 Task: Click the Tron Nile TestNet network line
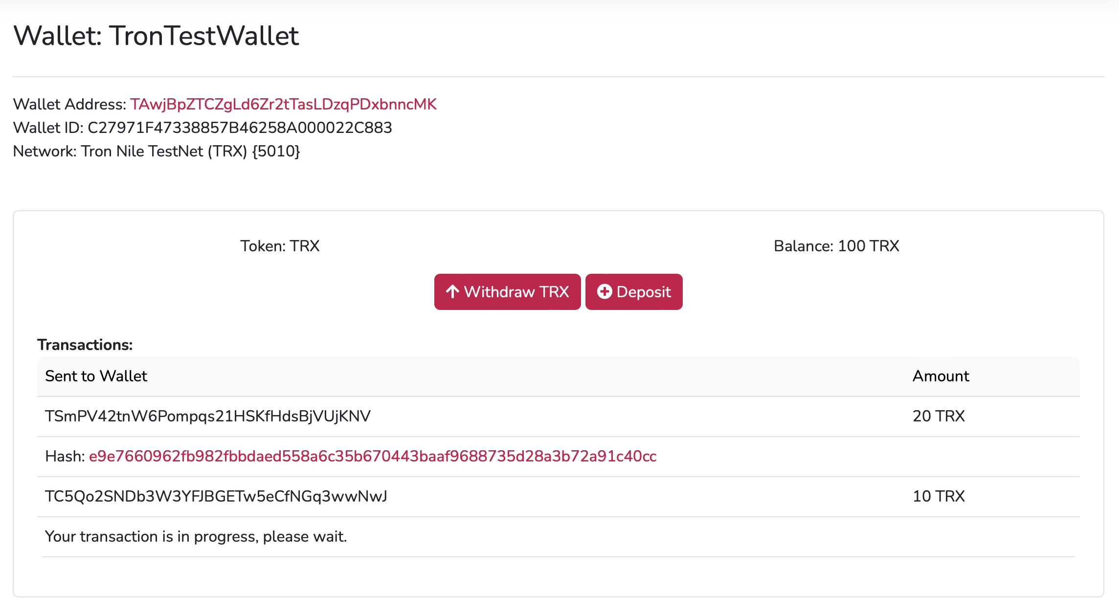157,151
